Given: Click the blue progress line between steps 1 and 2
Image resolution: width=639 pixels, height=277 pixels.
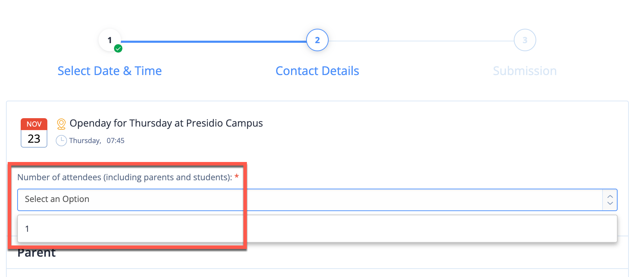Looking at the screenshot, I should click(214, 41).
